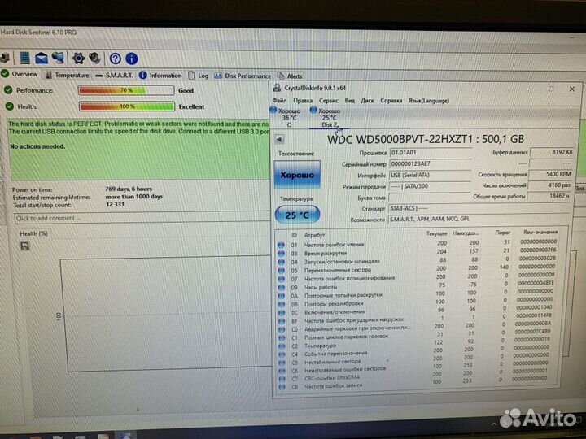Select the Включения/отключения row
The width and height of the screenshot is (586, 439).
[x=417, y=311]
